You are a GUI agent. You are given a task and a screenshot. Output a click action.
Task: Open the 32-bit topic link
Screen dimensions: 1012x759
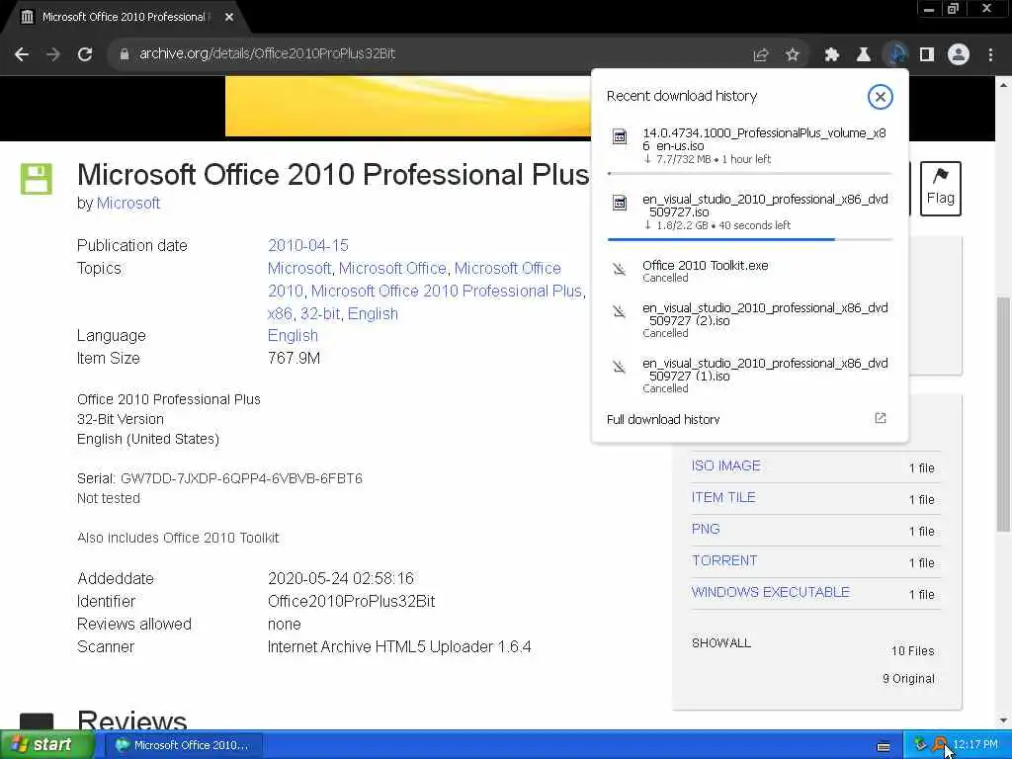coord(320,313)
